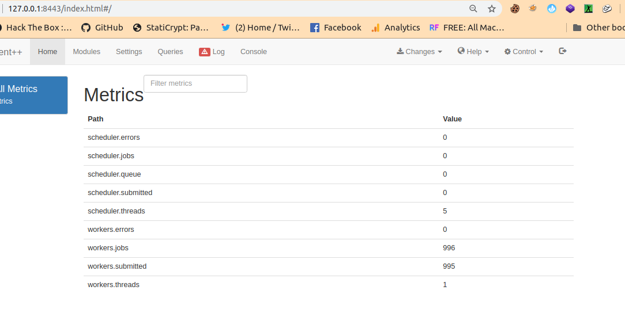This screenshot has width=625, height=313.
Task: Select the Console tab
Action: pyautogui.click(x=253, y=52)
